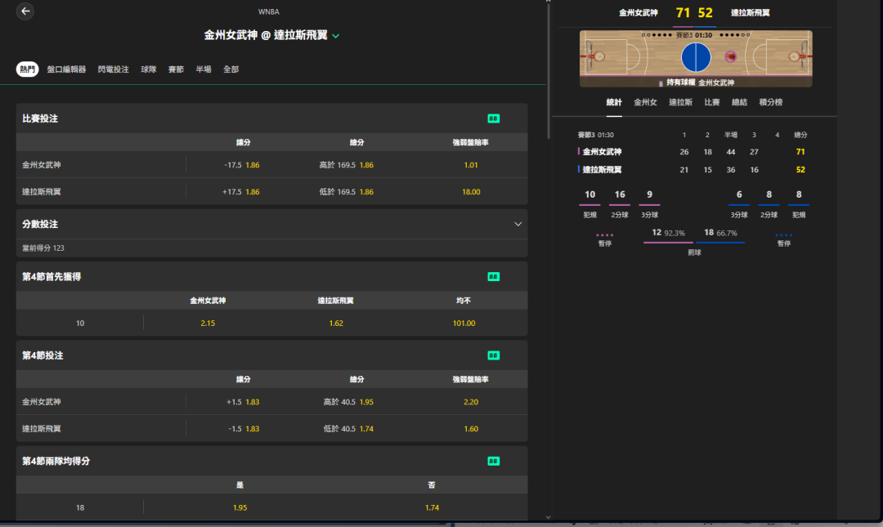Select 4th quarter 高於 40.5 at 1.95
Viewport: 883px width, 527px height.
tap(348, 402)
